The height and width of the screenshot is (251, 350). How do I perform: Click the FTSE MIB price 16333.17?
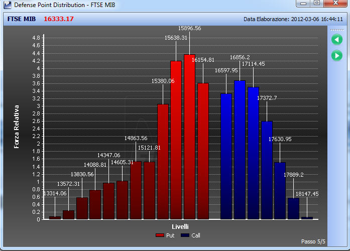click(x=59, y=19)
